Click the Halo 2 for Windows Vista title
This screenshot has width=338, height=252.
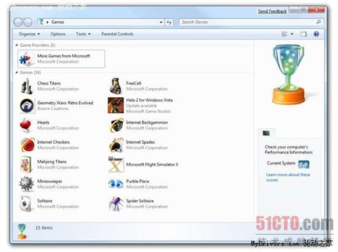point(149,100)
